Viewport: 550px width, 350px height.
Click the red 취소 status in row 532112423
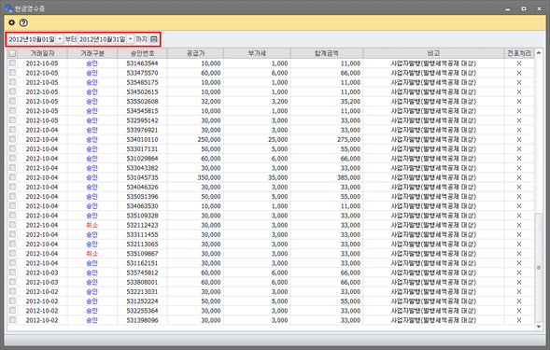point(92,225)
